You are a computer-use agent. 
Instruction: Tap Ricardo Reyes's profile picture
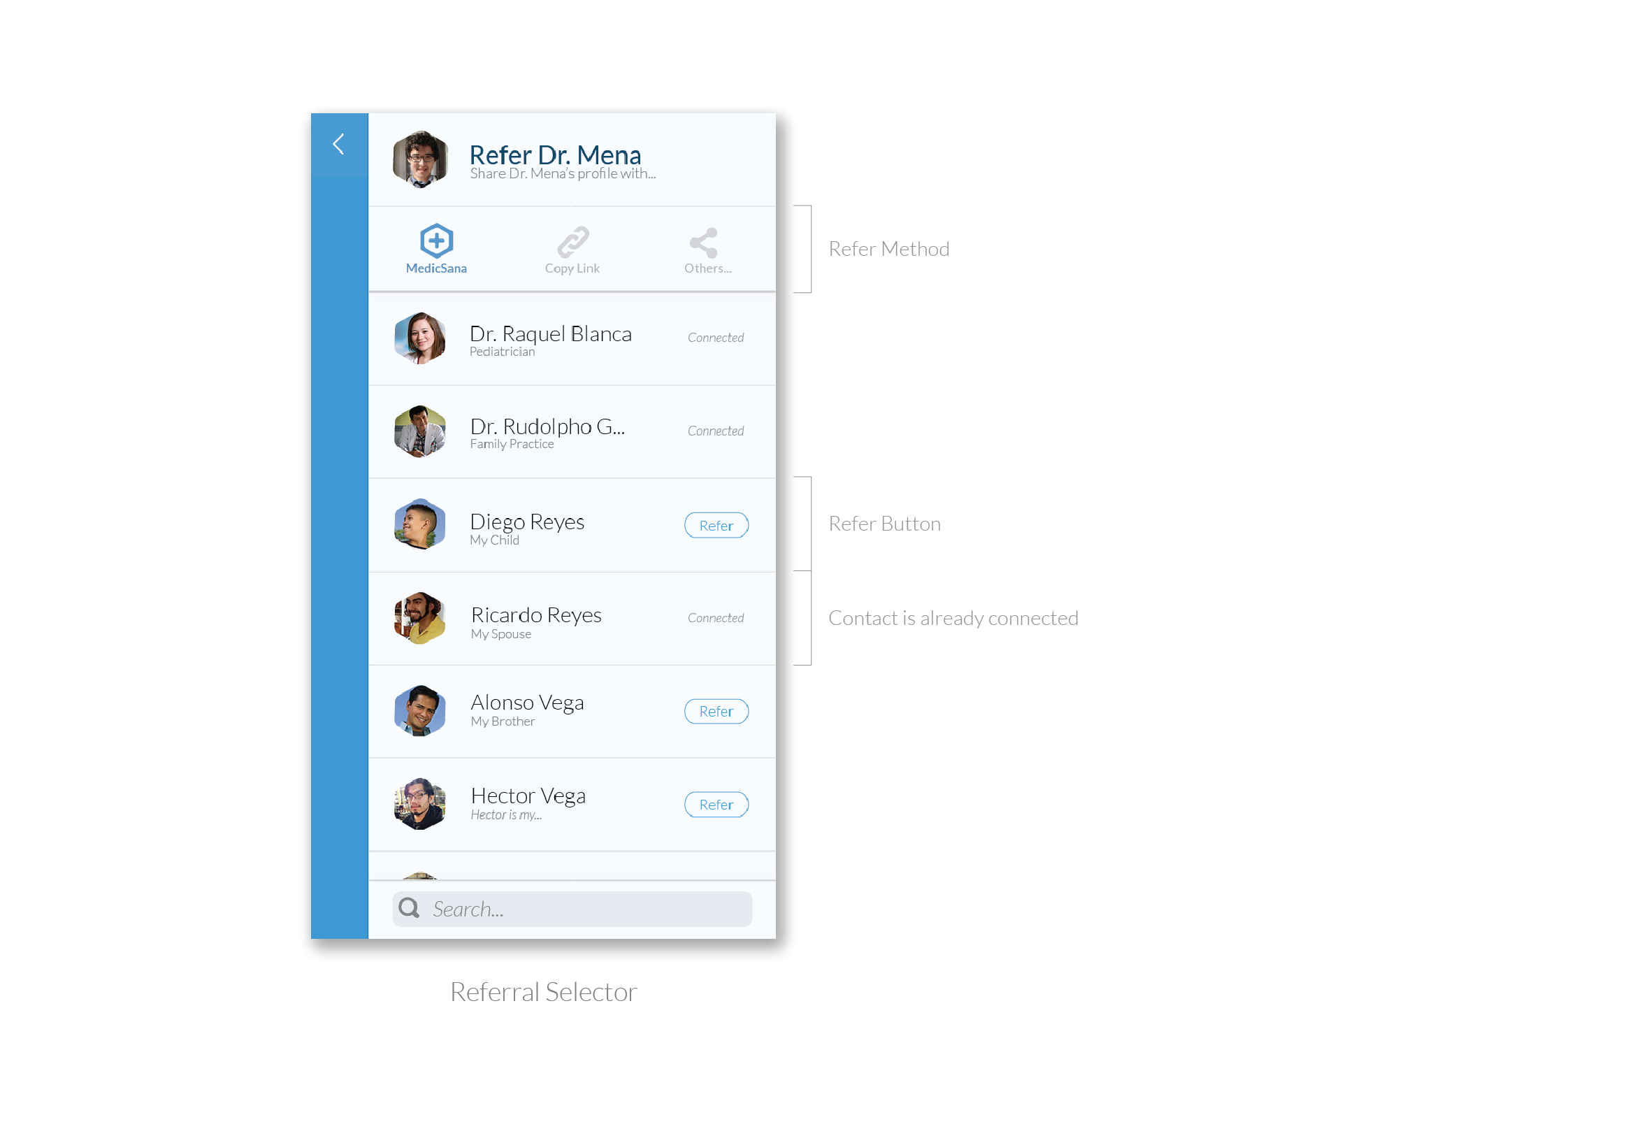(420, 618)
